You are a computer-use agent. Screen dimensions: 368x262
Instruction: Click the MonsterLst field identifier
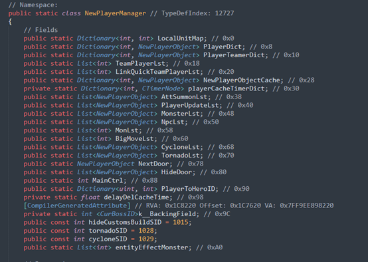180,114
